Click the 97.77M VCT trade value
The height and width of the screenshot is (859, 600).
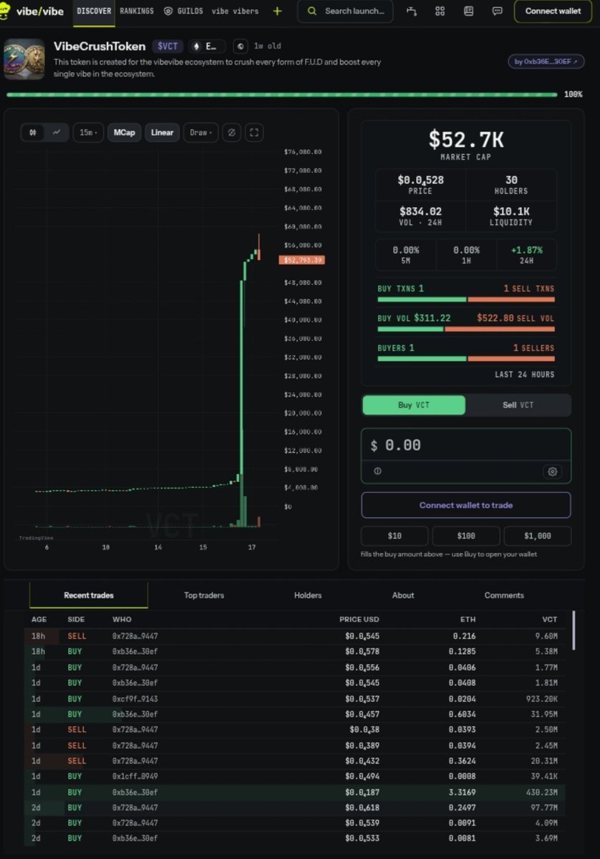click(543, 807)
